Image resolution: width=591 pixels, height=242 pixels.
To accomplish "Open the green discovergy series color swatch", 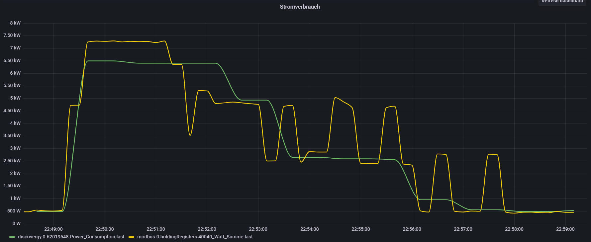I will 12,237.
